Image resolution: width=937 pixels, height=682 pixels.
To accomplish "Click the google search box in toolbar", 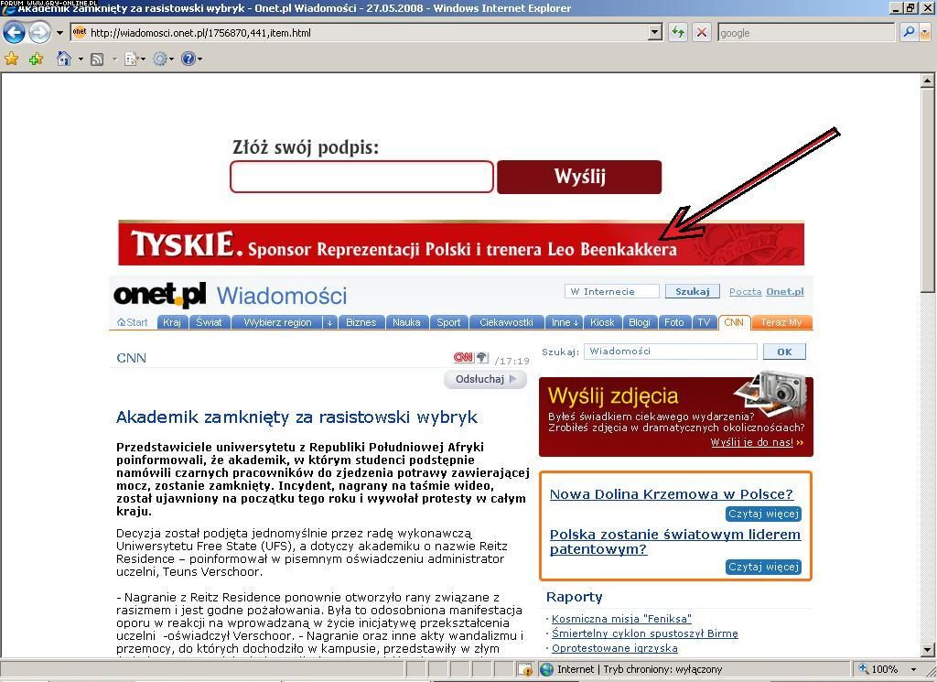I will point(807,33).
